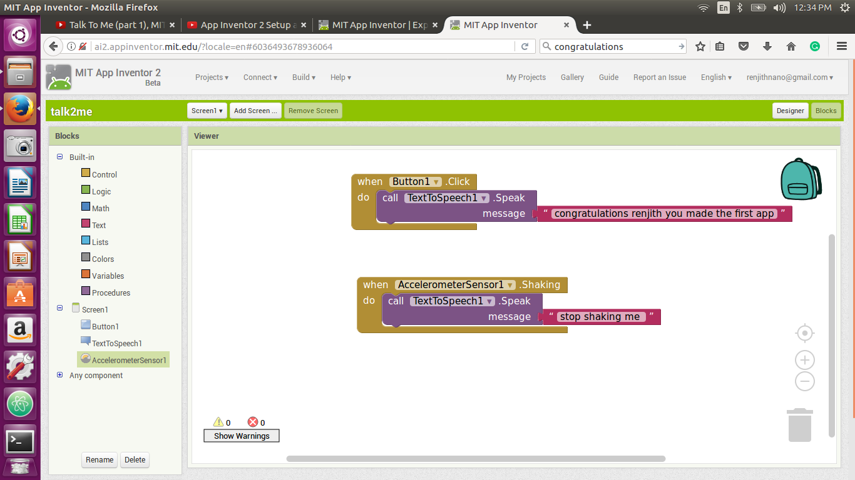Viewport: 855px width, 480px height.
Task: Expand the Any component node
Action: click(60, 375)
